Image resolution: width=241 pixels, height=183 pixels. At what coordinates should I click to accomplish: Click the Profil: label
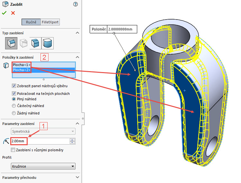point(7,157)
